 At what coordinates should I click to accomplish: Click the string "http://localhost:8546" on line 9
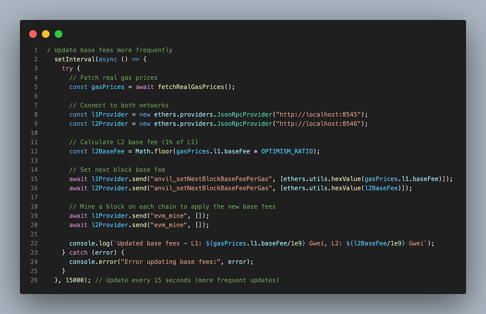point(319,124)
